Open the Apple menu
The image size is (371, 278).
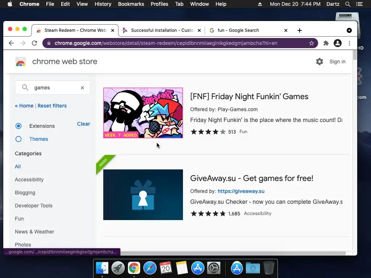10,4
